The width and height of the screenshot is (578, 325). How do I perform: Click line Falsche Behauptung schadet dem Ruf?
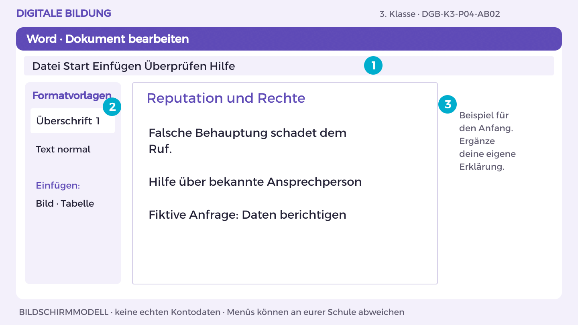[x=248, y=141]
